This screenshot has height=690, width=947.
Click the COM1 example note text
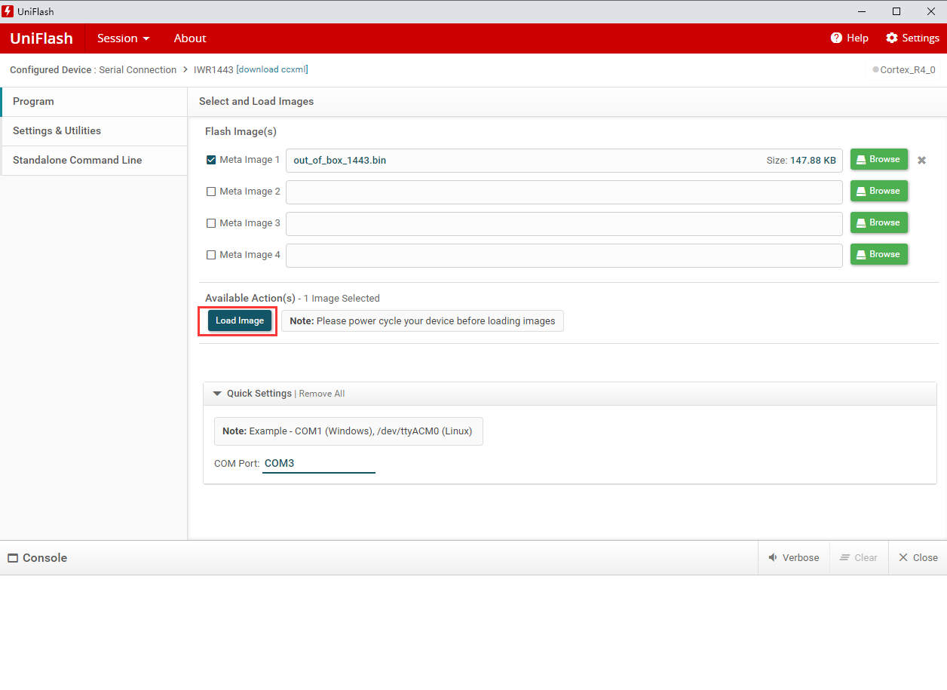coord(347,431)
